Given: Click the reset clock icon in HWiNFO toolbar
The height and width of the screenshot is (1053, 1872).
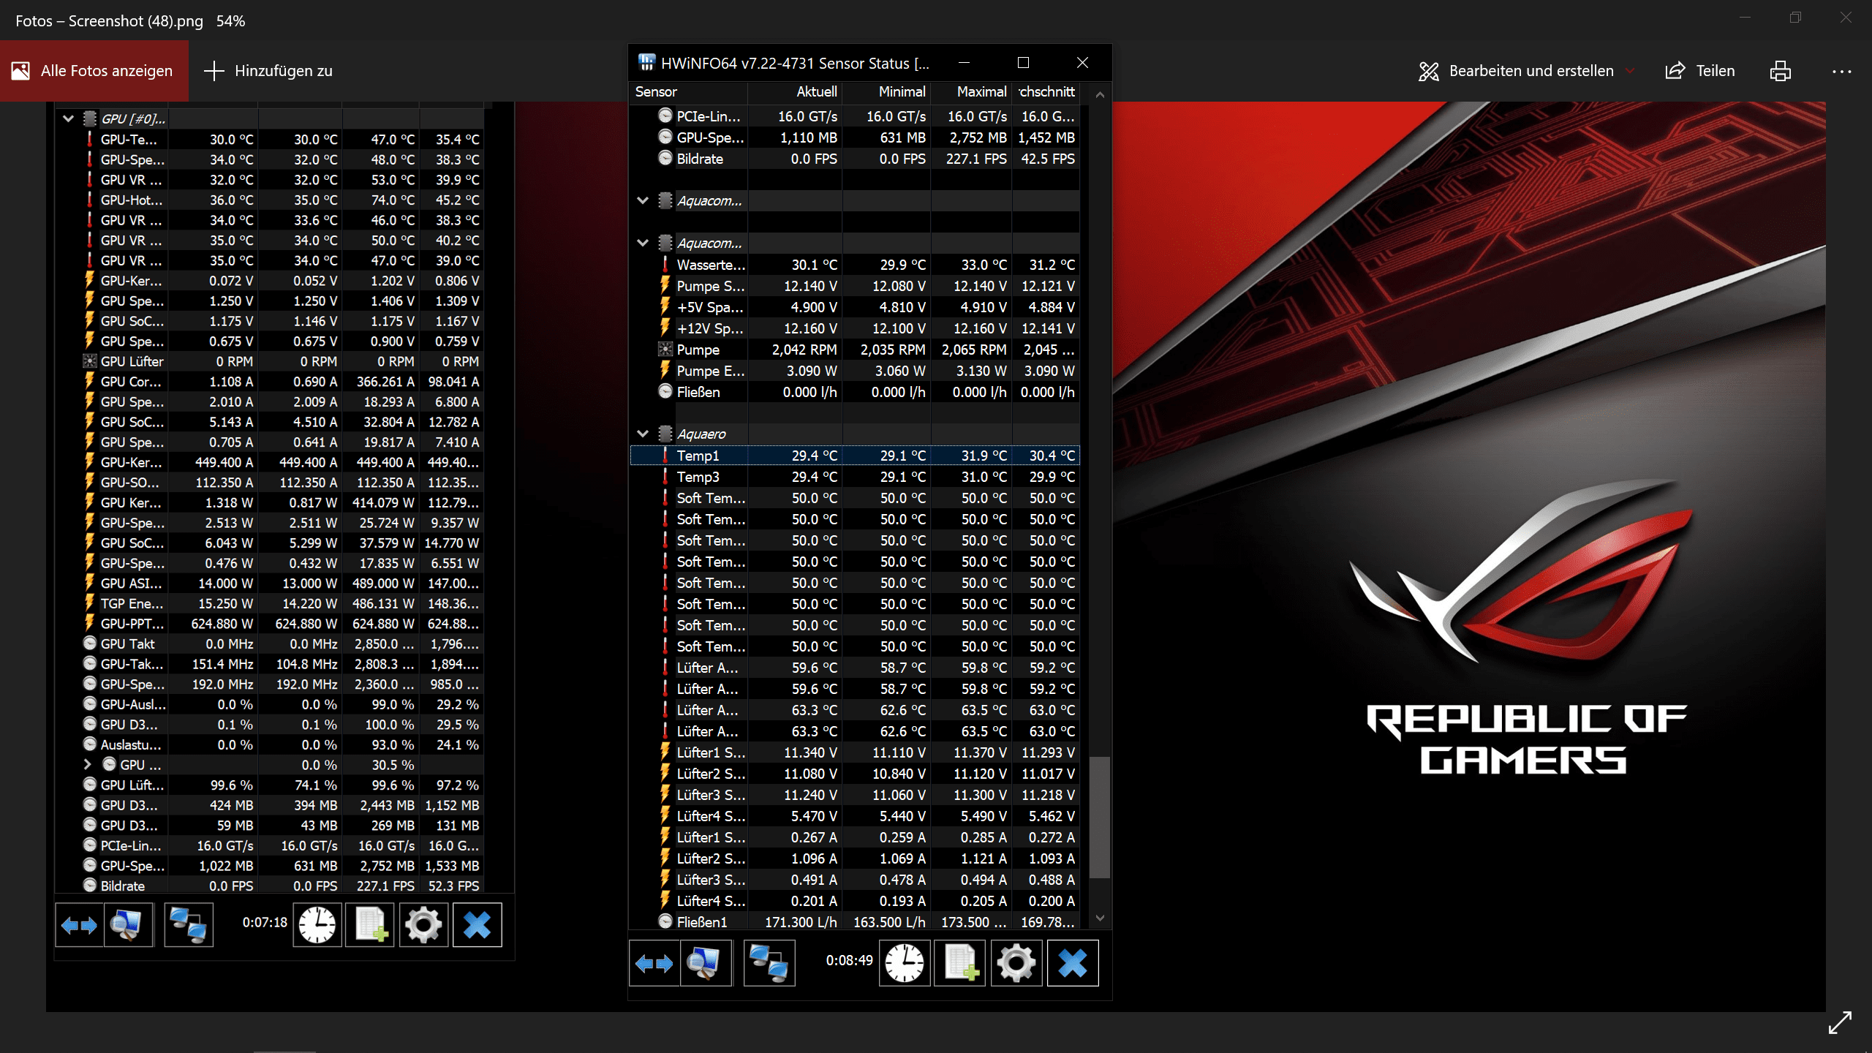Looking at the screenshot, I should [x=904, y=963].
